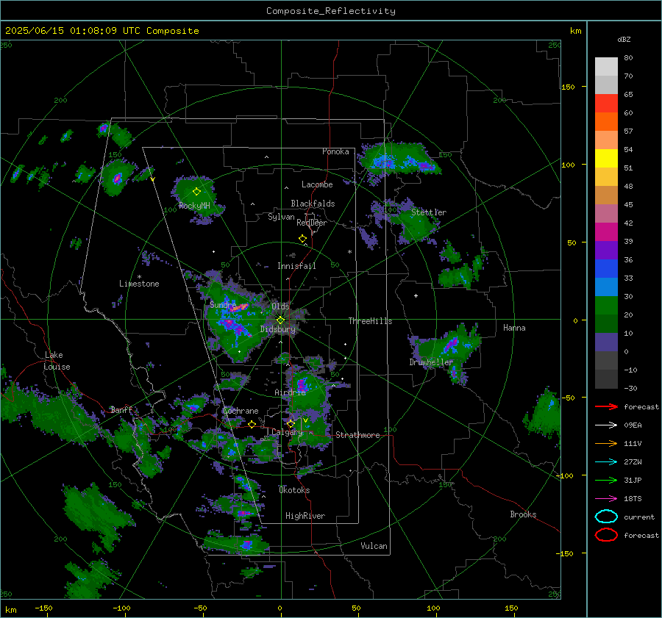Click the Calgary city label
Viewport: 662px width, 618px height.
tap(287, 432)
